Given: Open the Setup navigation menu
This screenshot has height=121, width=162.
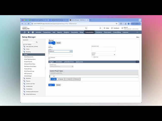Looking at the screenshot, I should tap(82, 32).
